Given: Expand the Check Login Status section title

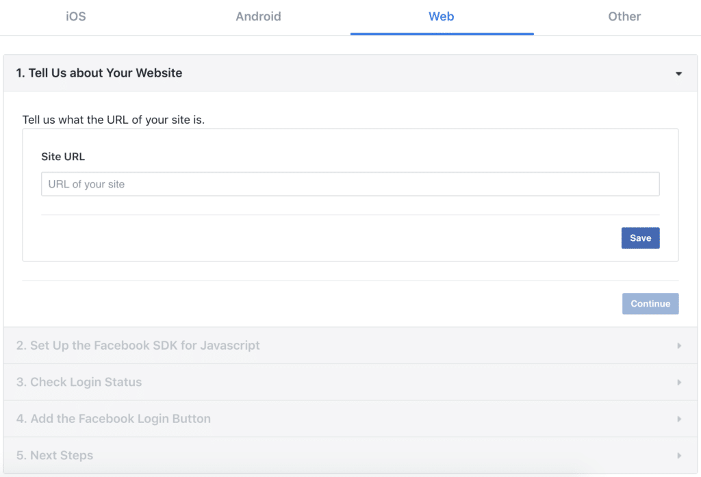Looking at the screenshot, I should (x=79, y=383).
